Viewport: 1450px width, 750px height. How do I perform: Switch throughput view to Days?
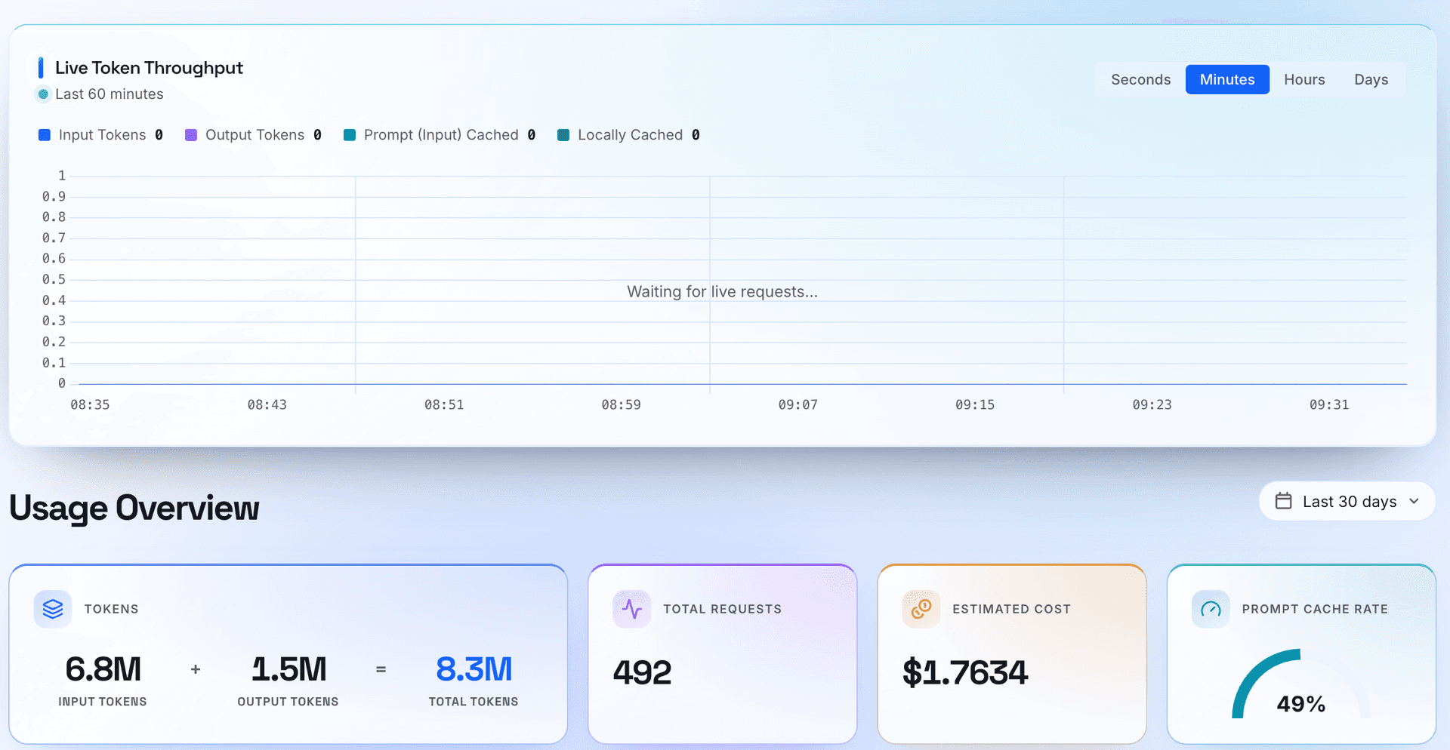1371,79
